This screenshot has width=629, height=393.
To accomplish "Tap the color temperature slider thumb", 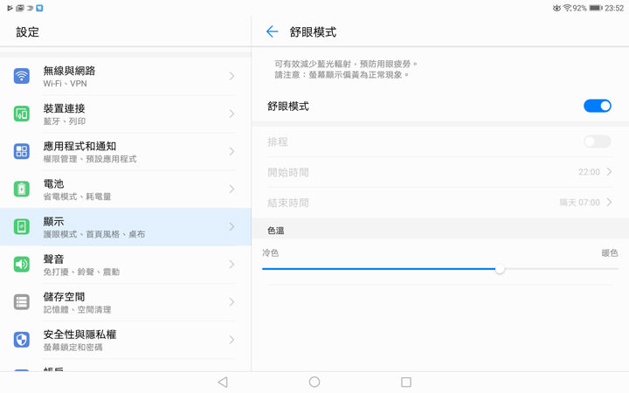I will coord(500,269).
